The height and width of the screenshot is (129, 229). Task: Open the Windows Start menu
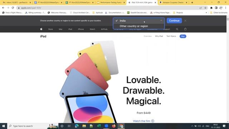(4, 126)
